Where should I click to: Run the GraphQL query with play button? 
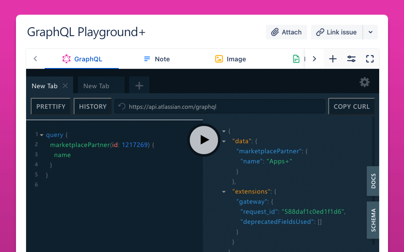point(204,140)
